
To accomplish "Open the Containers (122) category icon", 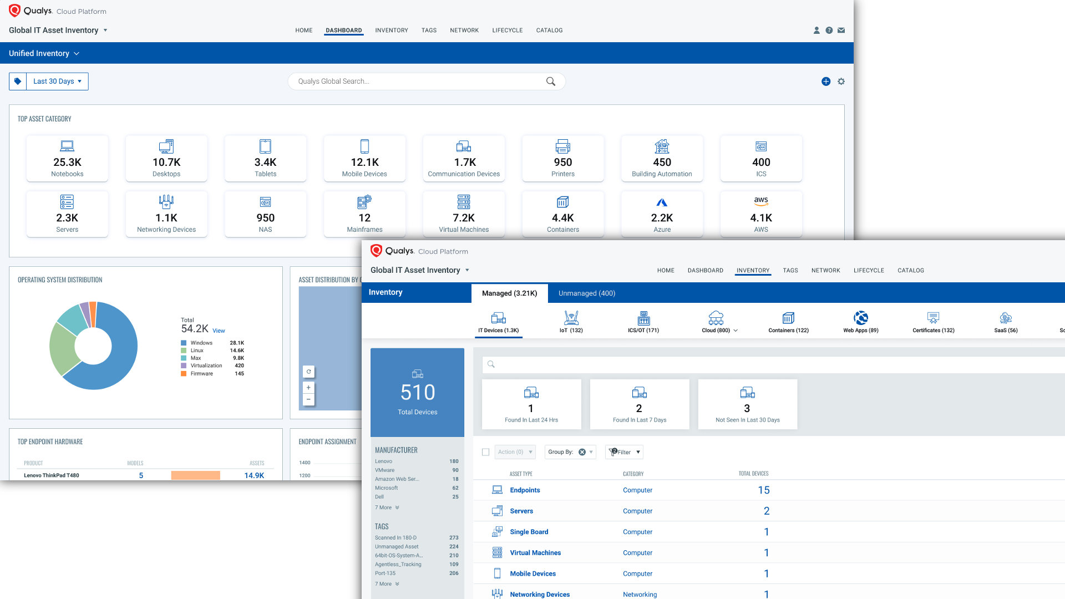I will tap(788, 318).
